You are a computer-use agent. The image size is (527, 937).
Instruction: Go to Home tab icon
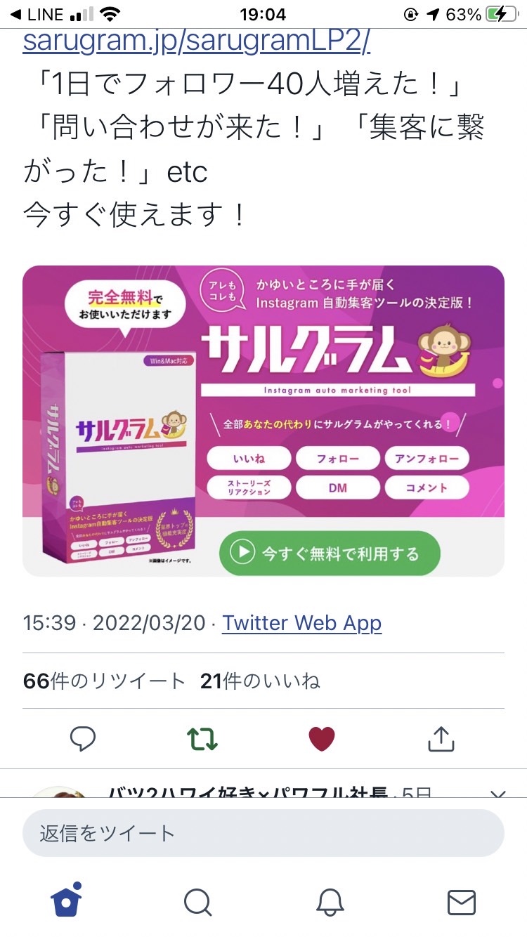pos(66,901)
